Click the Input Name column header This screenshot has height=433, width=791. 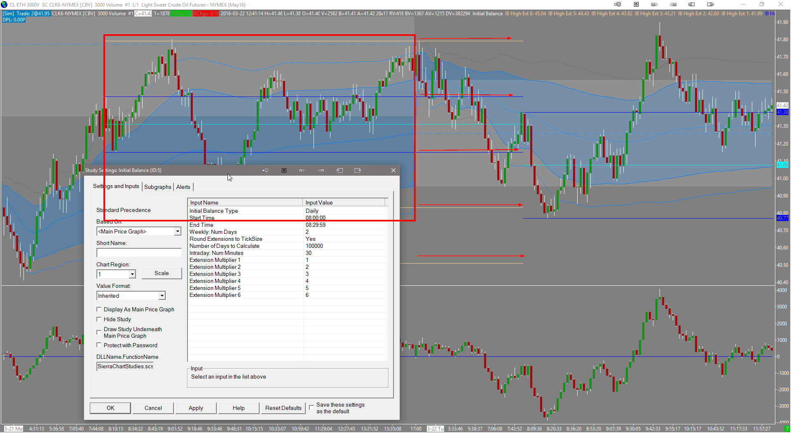coord(246,202)
